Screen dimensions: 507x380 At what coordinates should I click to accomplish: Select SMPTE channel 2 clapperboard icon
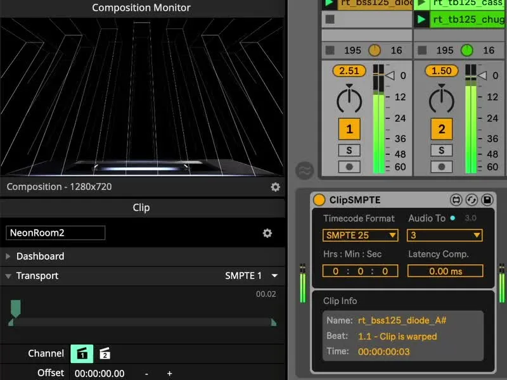point(105,353)
